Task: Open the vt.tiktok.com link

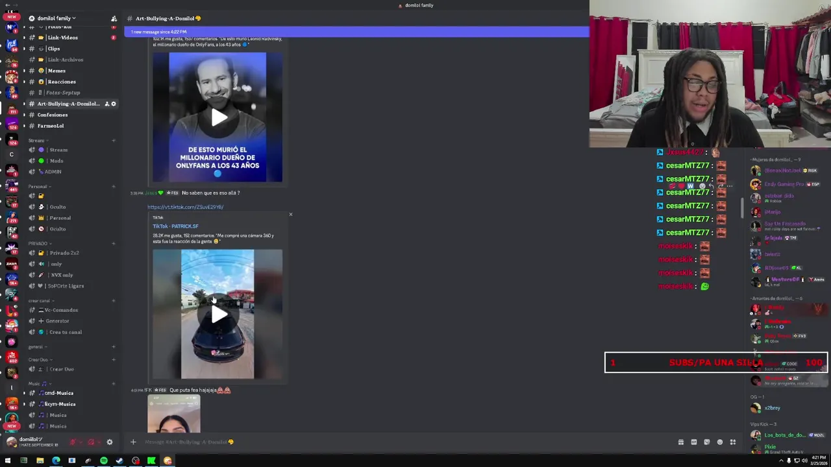Action: (x=185, y=207)
